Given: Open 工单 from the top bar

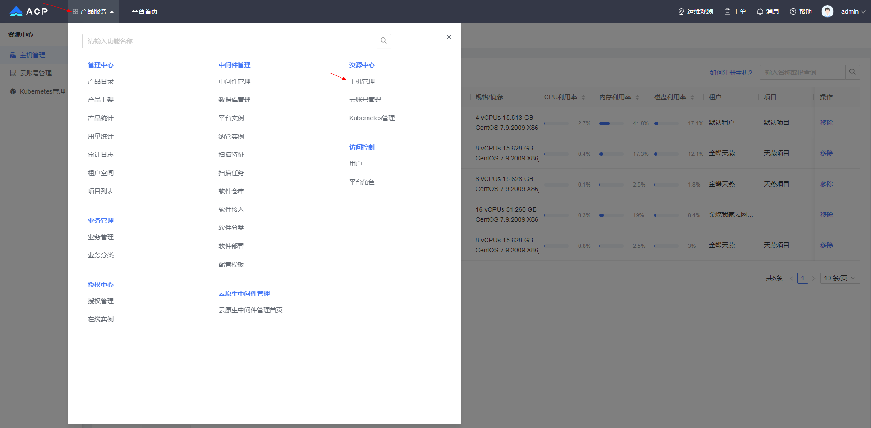Looking at the screenshot, I should coord(735,11).
